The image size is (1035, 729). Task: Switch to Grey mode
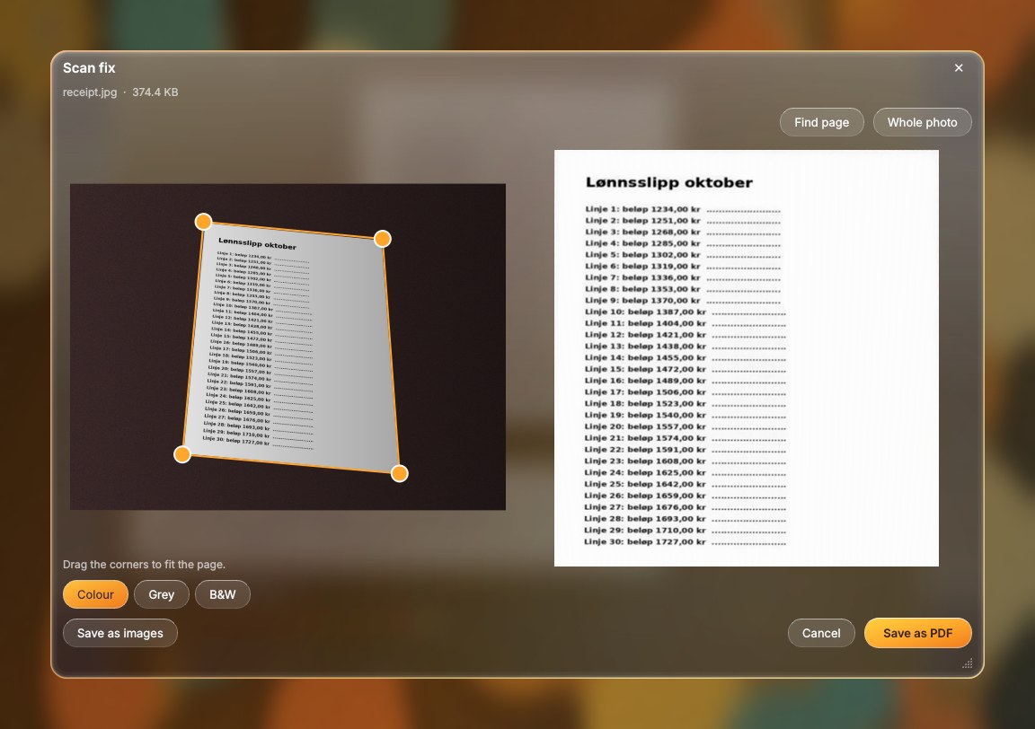tap(161, 594)
